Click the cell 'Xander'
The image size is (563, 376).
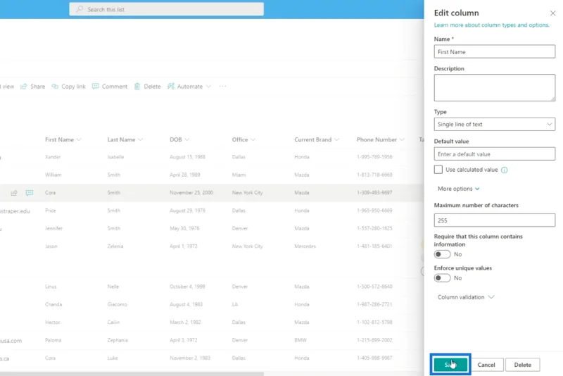point(53,157)
